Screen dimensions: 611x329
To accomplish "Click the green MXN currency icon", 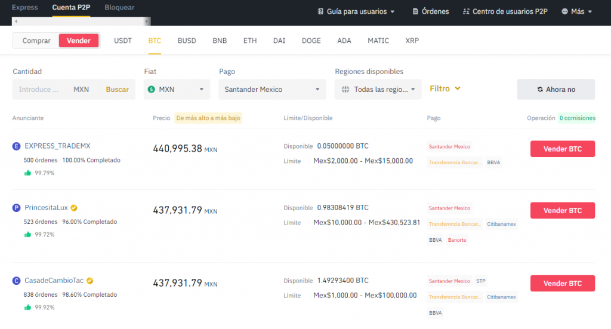I will 152,90.
